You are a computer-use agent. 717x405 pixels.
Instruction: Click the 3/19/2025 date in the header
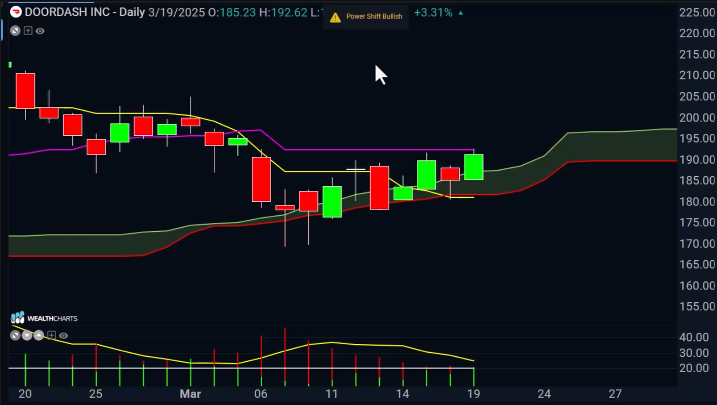point(177,12)
